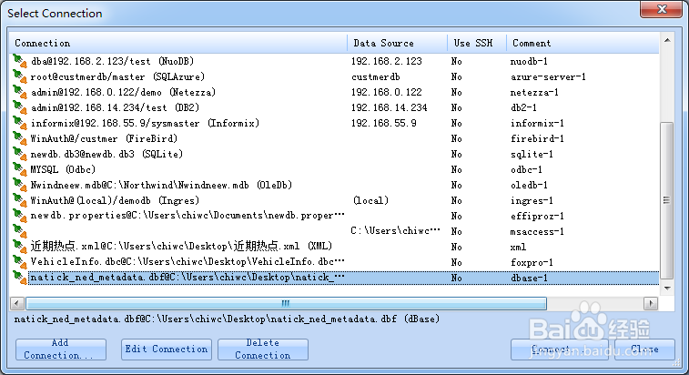Click the connection icon for ingres-1 row

pyautogui.click(x=20, y=200)
